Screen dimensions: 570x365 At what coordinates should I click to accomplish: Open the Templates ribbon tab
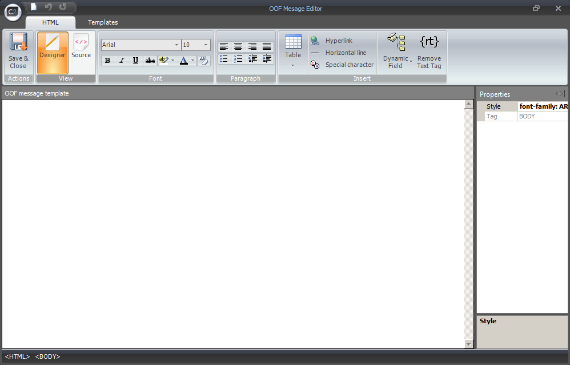(103, 22)
